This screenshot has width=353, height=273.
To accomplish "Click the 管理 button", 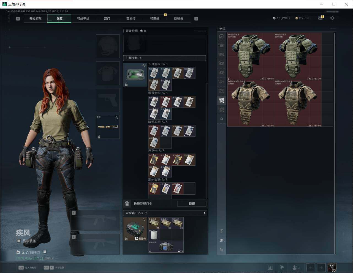I will pos(192,204).
